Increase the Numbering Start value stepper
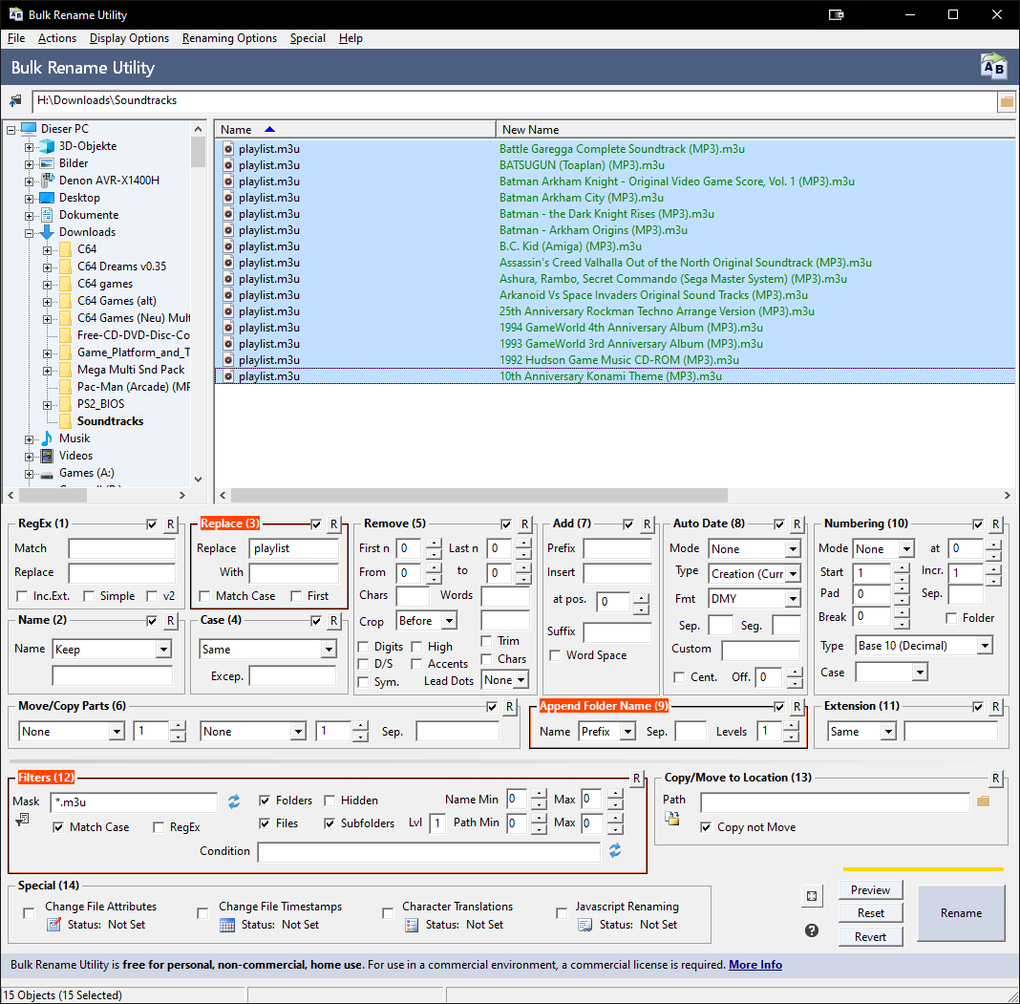The image size is (1020, 1004). point(902,568)
